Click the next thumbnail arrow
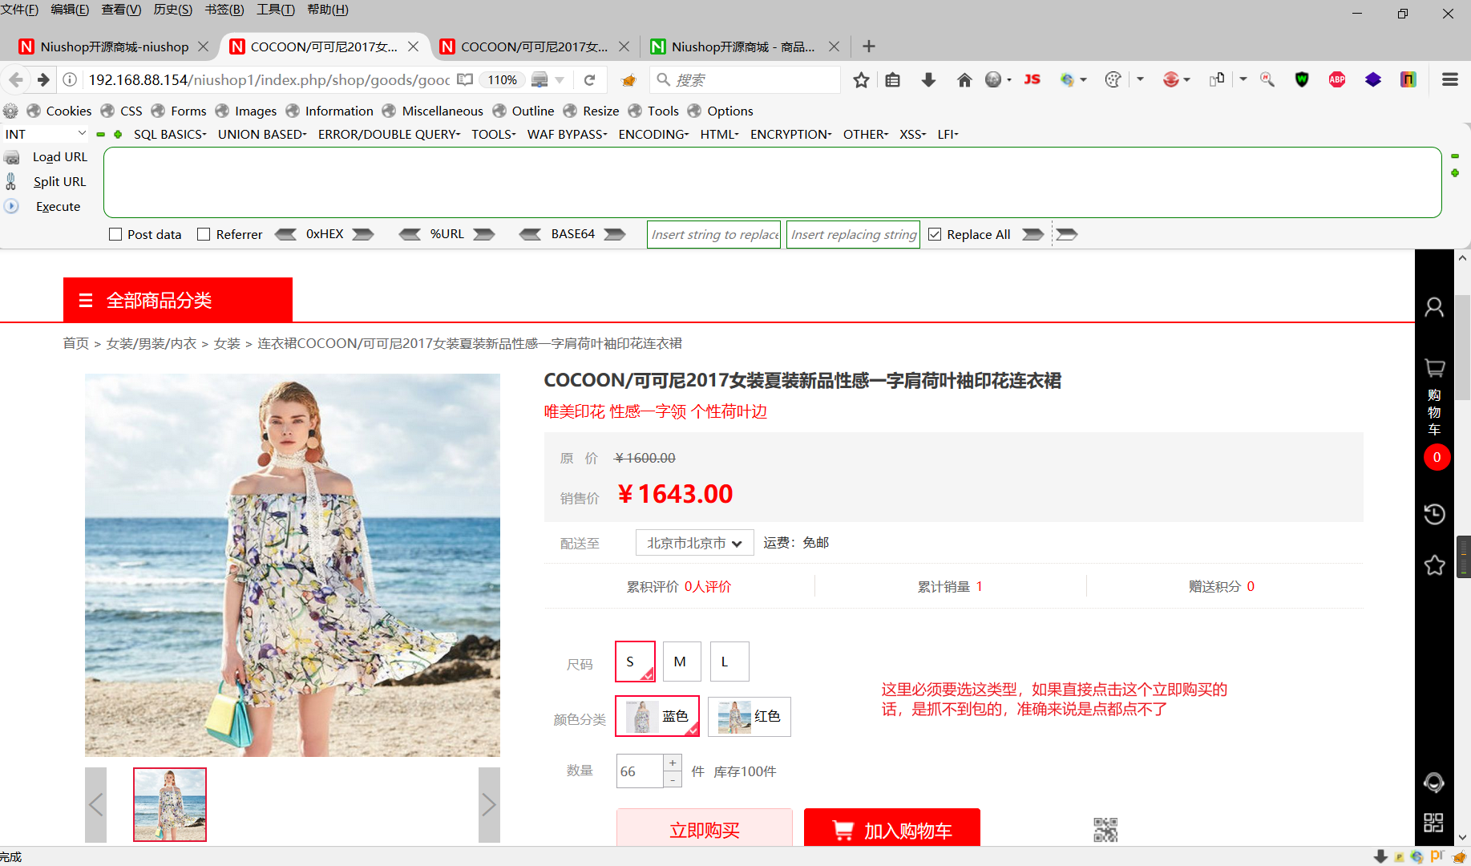 click(x=489, y=804)
